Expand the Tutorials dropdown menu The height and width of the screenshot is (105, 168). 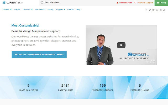pos(27,9)
